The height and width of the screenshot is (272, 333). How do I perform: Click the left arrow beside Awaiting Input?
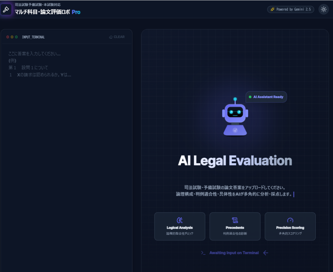pos(266,253)
